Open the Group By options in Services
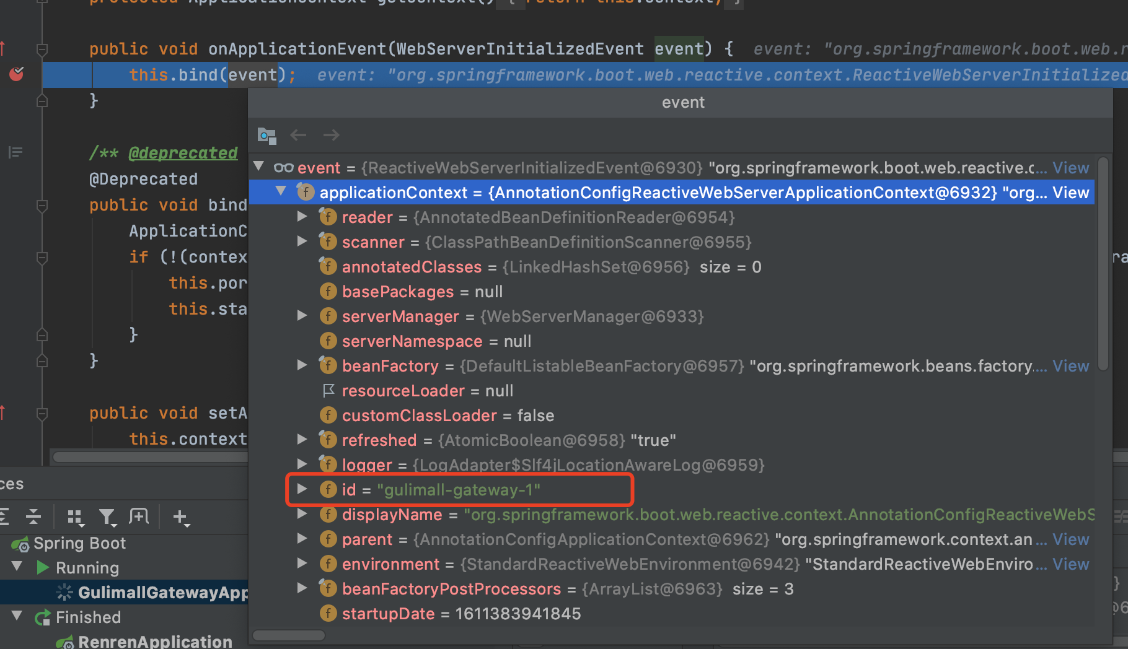 click(76, 517)
